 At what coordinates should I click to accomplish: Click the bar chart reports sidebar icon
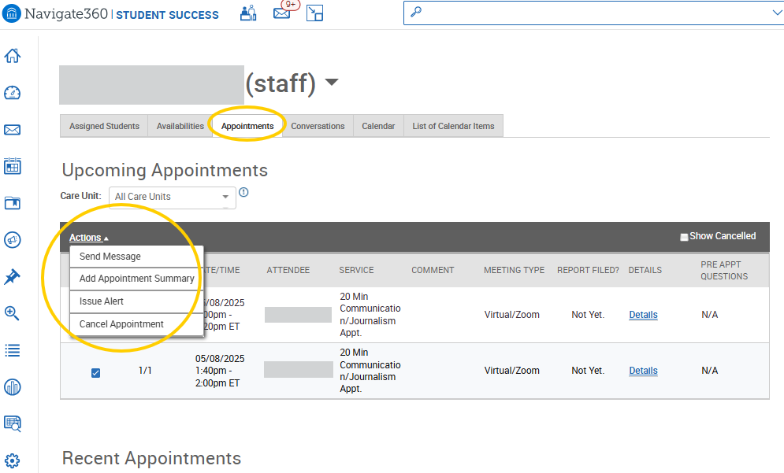point(13,386)
